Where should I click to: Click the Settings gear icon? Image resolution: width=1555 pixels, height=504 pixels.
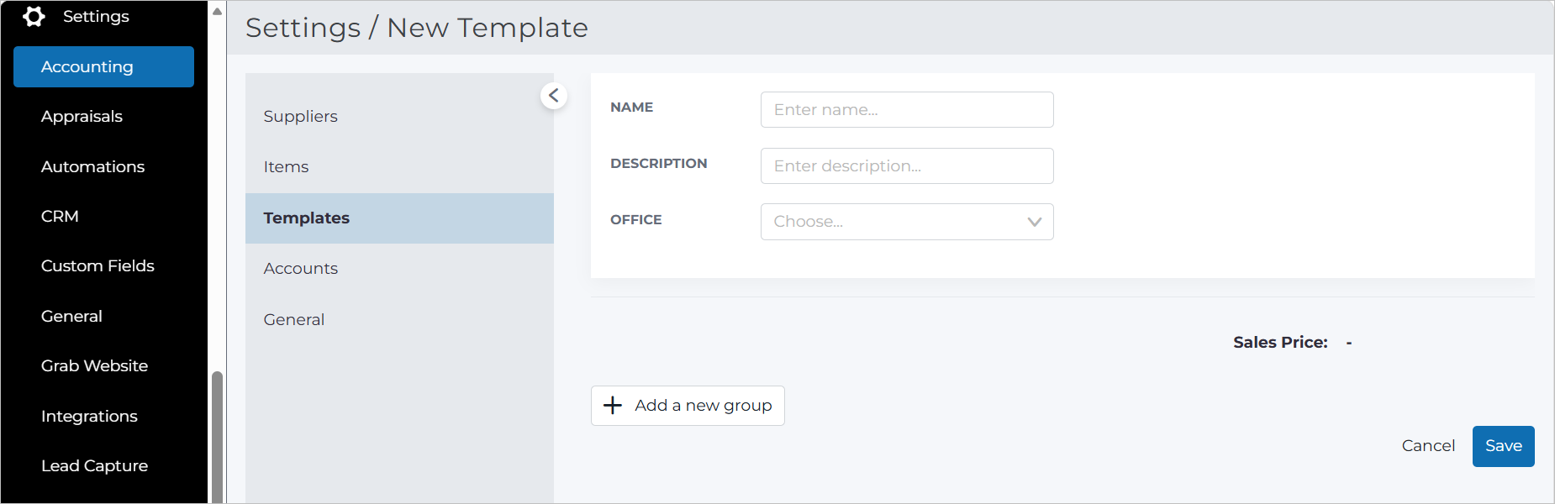coord(34,16)
